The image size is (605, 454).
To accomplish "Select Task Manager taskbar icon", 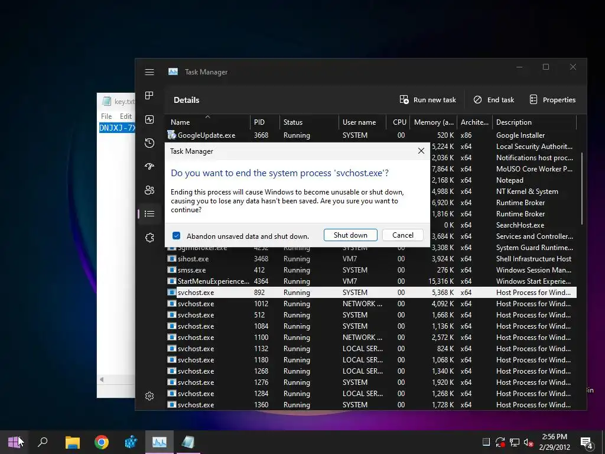I will coord(160,442).
